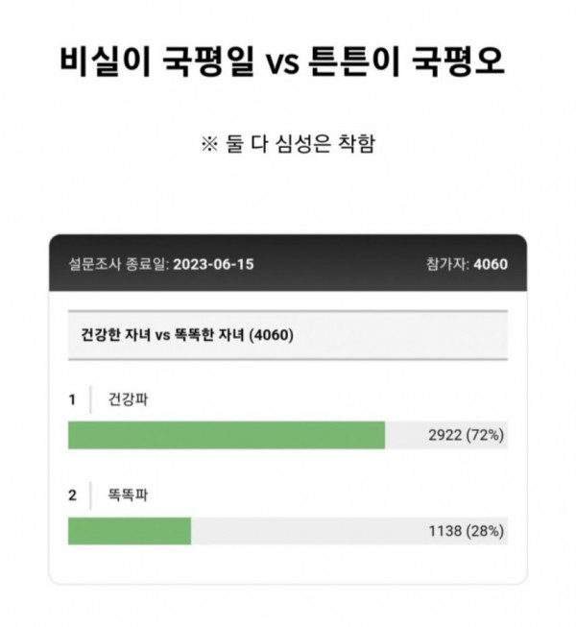Click the green 똑똑파 progress bar
This screenshot has height=627, width=576.
pyautogui.click(x=130, y=531)
